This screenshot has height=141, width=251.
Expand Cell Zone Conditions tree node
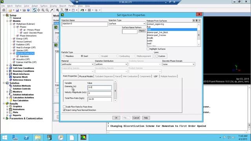(7, 68)
